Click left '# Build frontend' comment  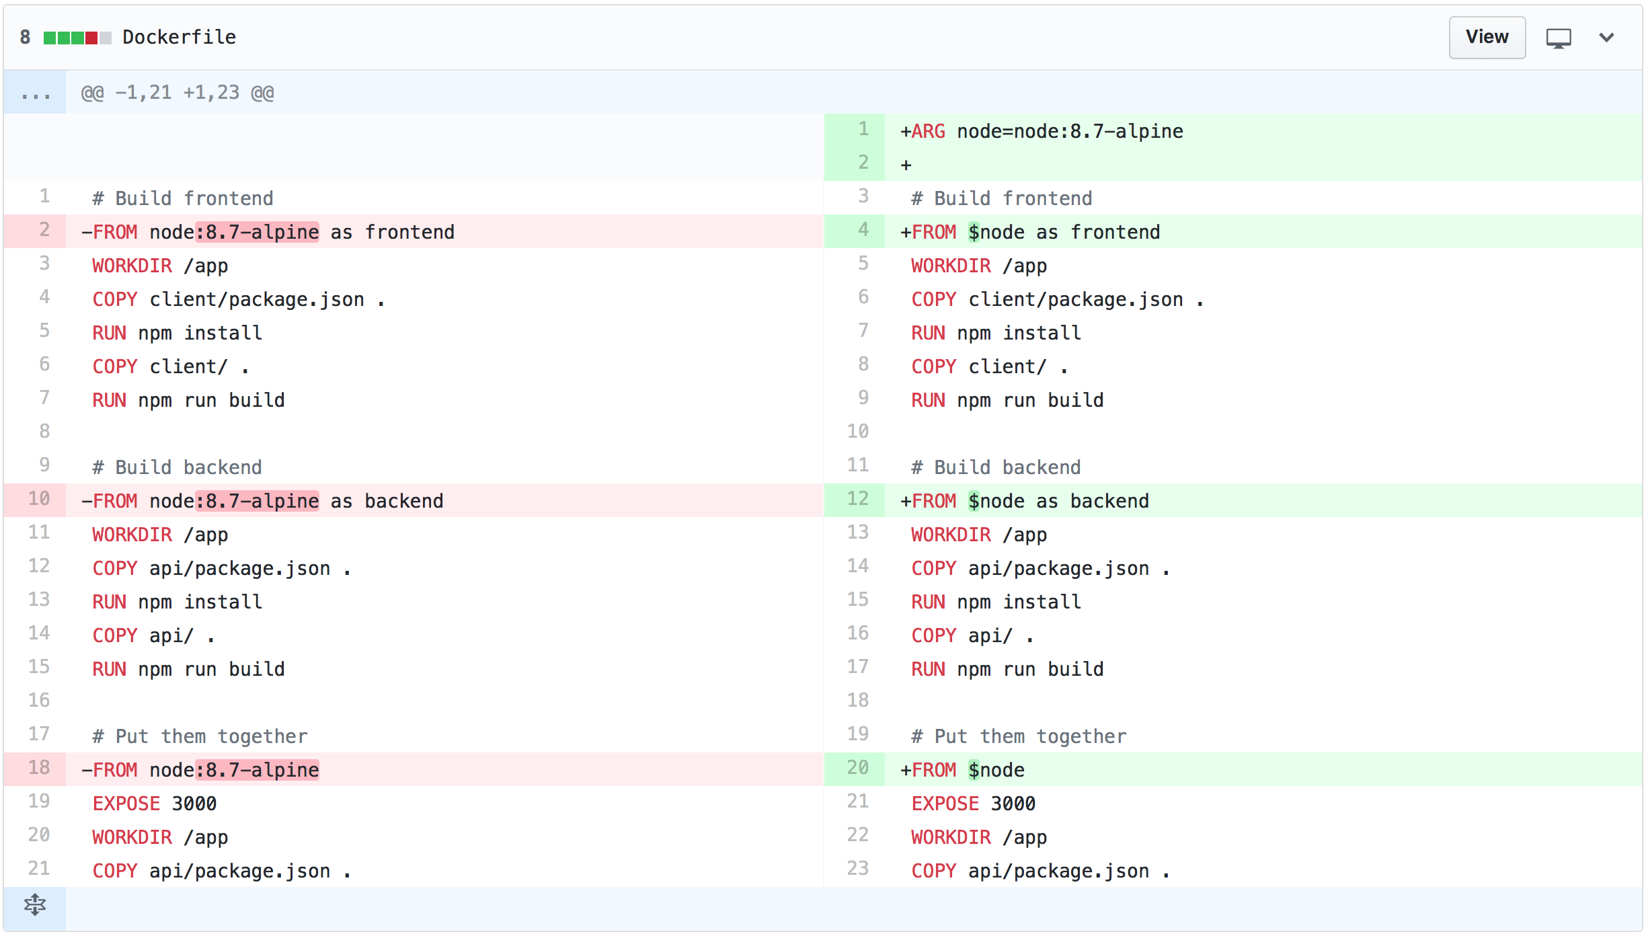pos(183,198)
